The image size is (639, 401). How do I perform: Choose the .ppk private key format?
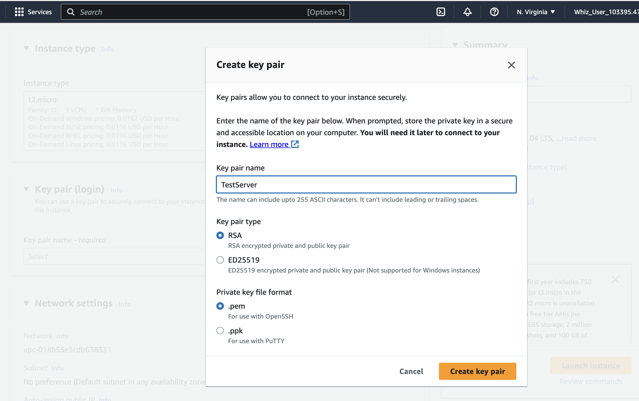220,331
